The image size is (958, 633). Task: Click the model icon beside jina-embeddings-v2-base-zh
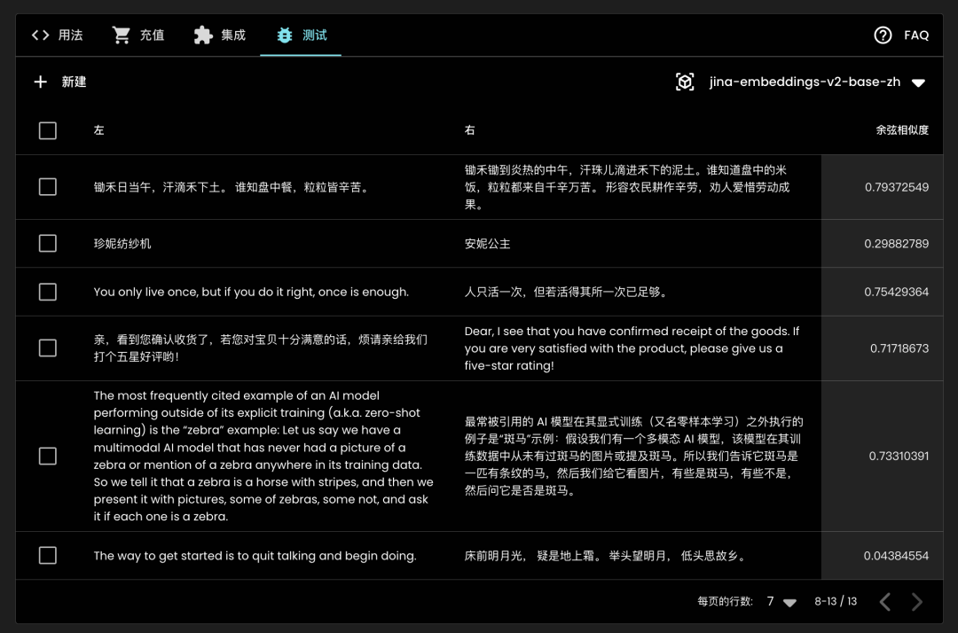pos(684,82)
